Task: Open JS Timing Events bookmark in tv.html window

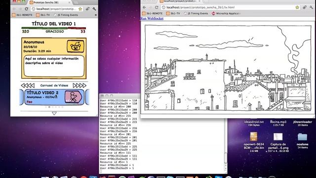Action: click(x=196, y=13)
